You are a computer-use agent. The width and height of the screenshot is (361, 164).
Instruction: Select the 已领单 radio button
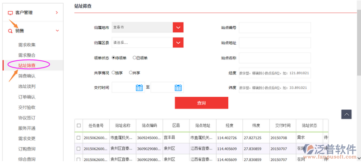(134, 58)
